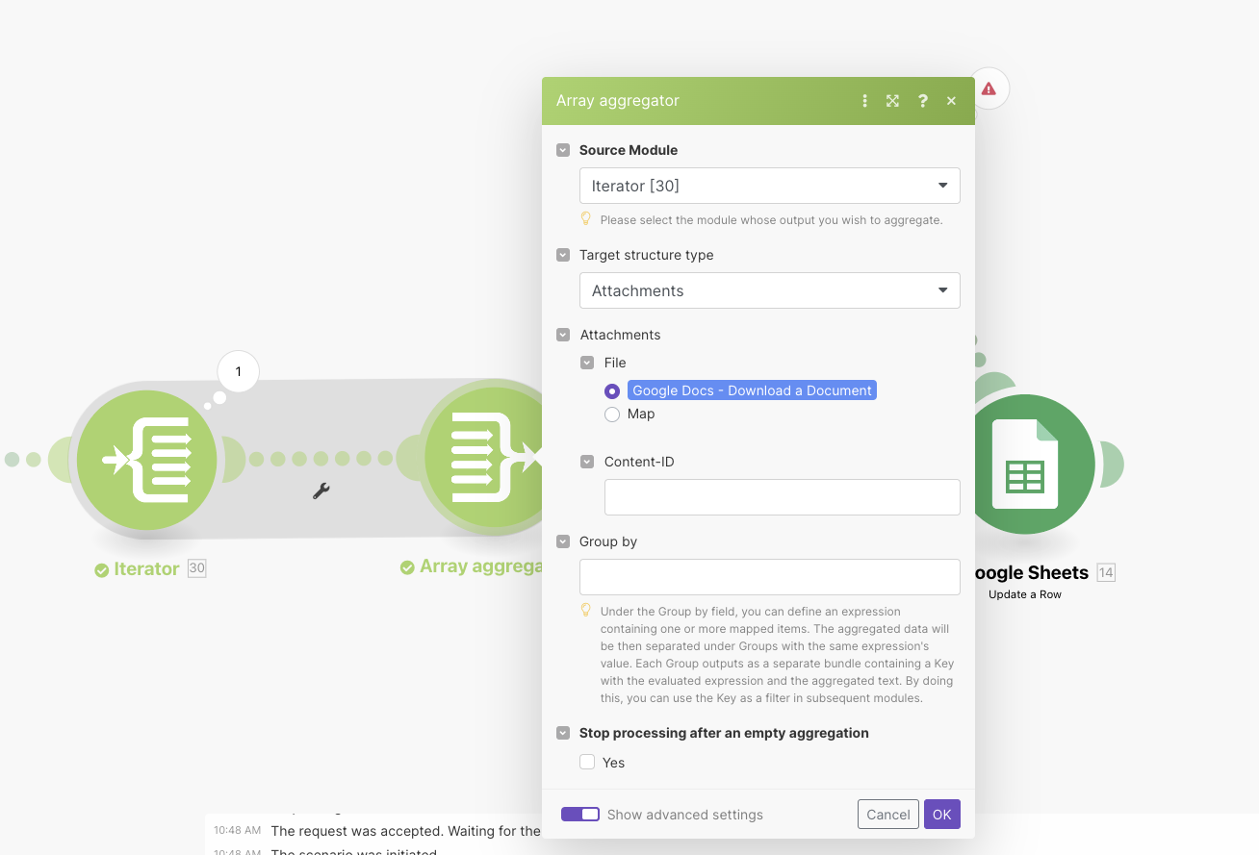
Task: Open the Source Module dropdown showing Iterator [30]
Action: pos(770,186)
